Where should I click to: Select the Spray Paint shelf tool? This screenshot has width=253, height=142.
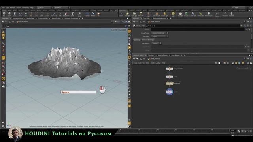66,14
